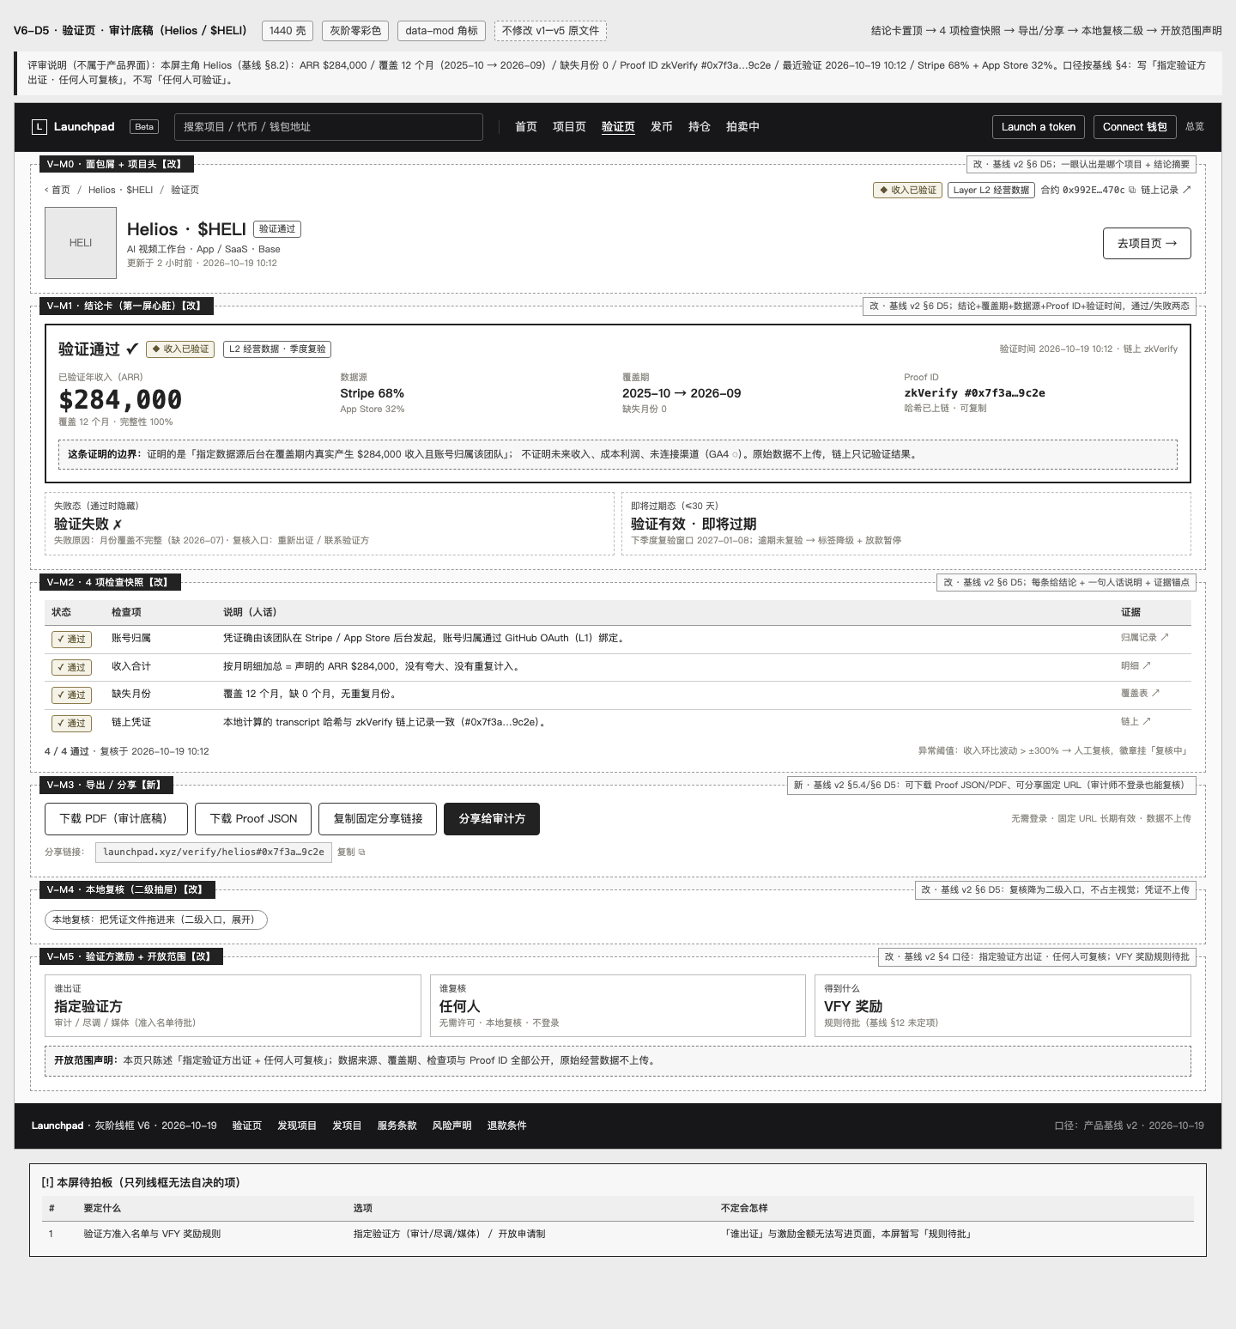Open 发币 in the top navigation
The height and width of the screenshot is (1329, 1236).
click(x=662, y=127)
